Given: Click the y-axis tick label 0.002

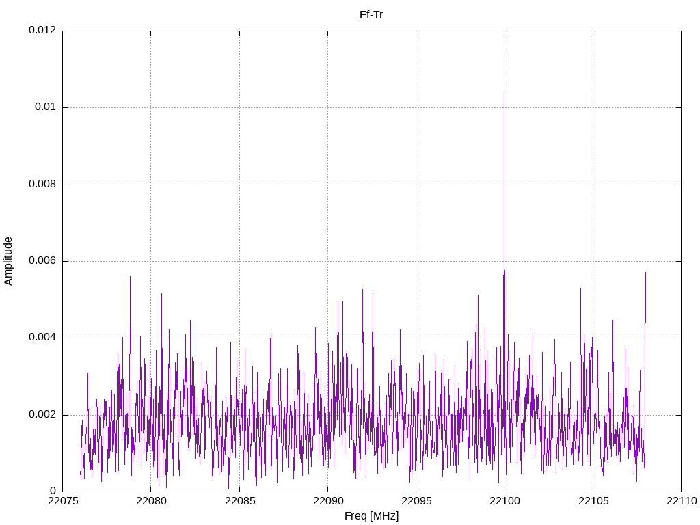Looking at the screenshot, I should pyautogui.click(x=42, y=414).
